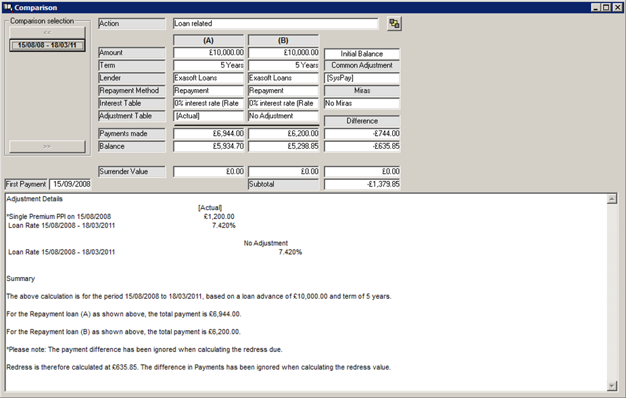626x398 pixels.
Task: Click the Please note payment difference line
Action: pyautogui.click(x=144, y=350)
